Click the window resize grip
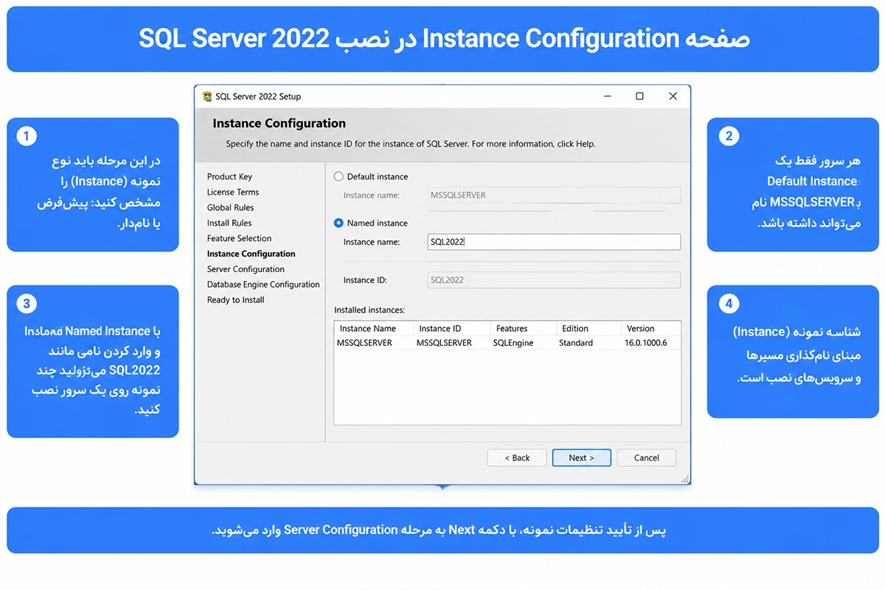 (686, 479)
